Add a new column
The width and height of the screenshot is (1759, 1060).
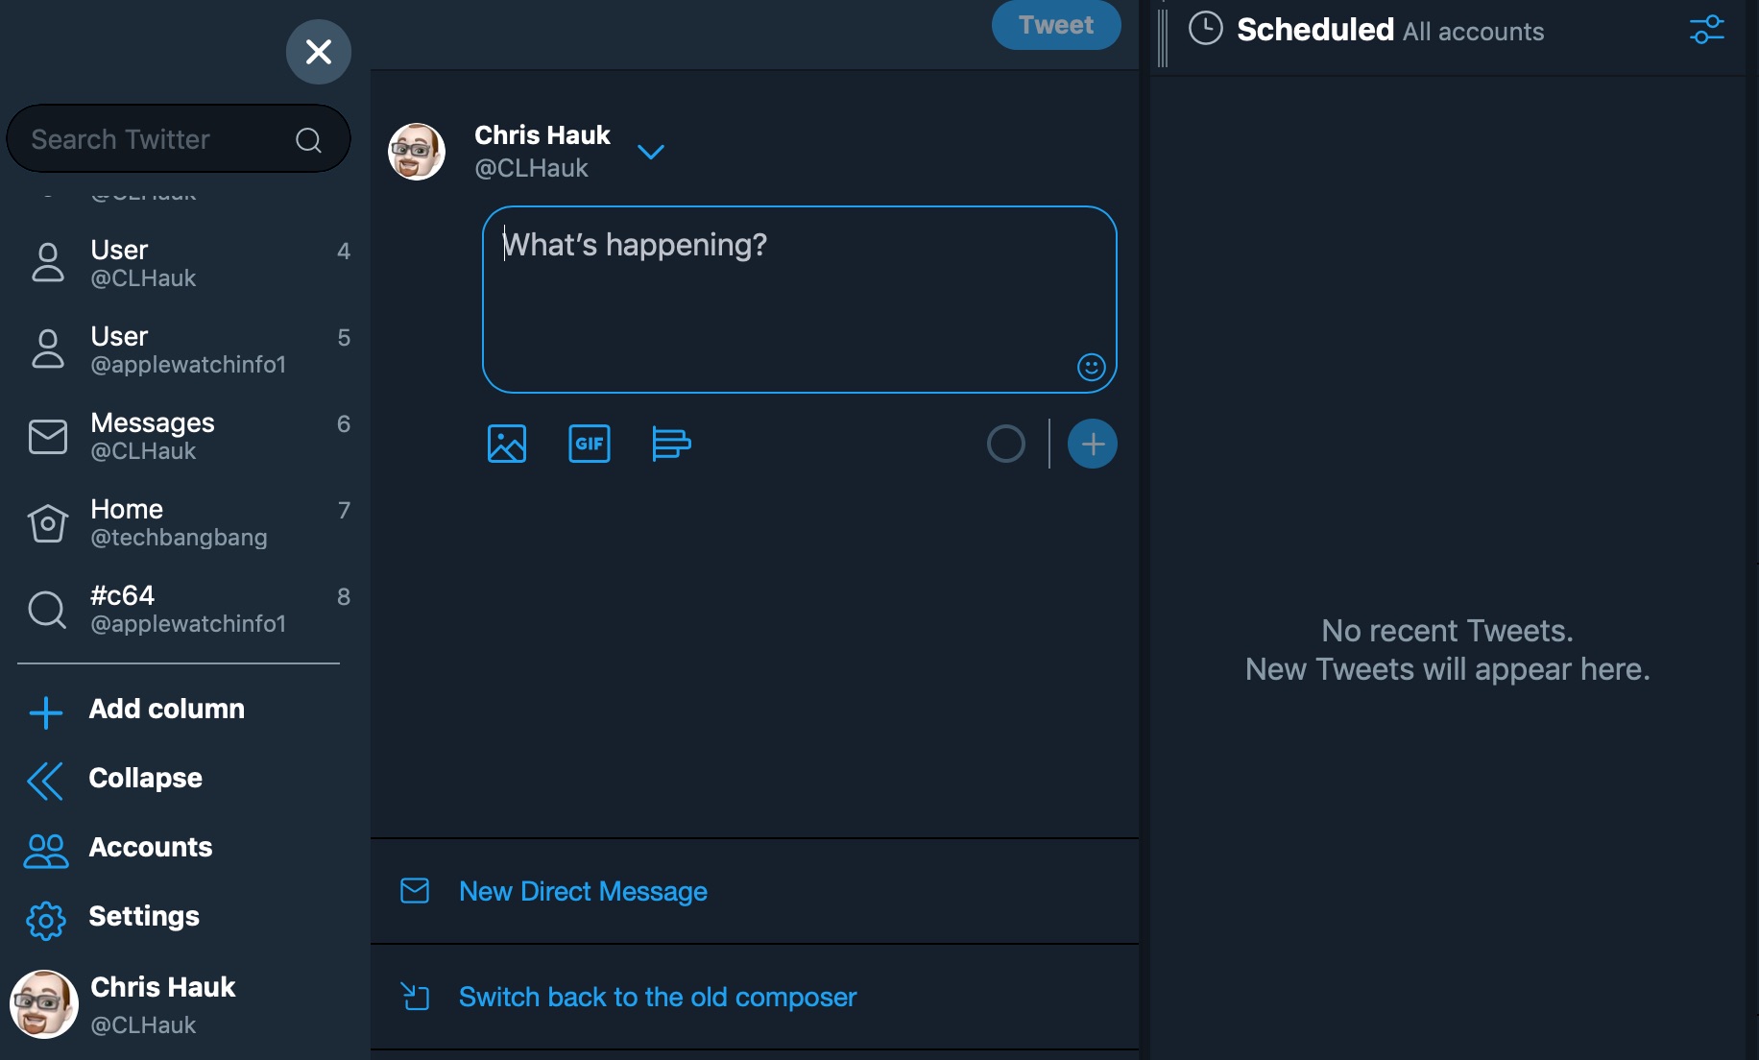tap(165, 710)
